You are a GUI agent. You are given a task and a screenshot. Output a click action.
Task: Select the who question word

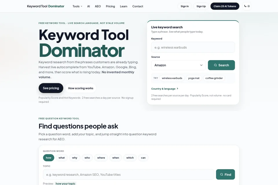point(87,158)
